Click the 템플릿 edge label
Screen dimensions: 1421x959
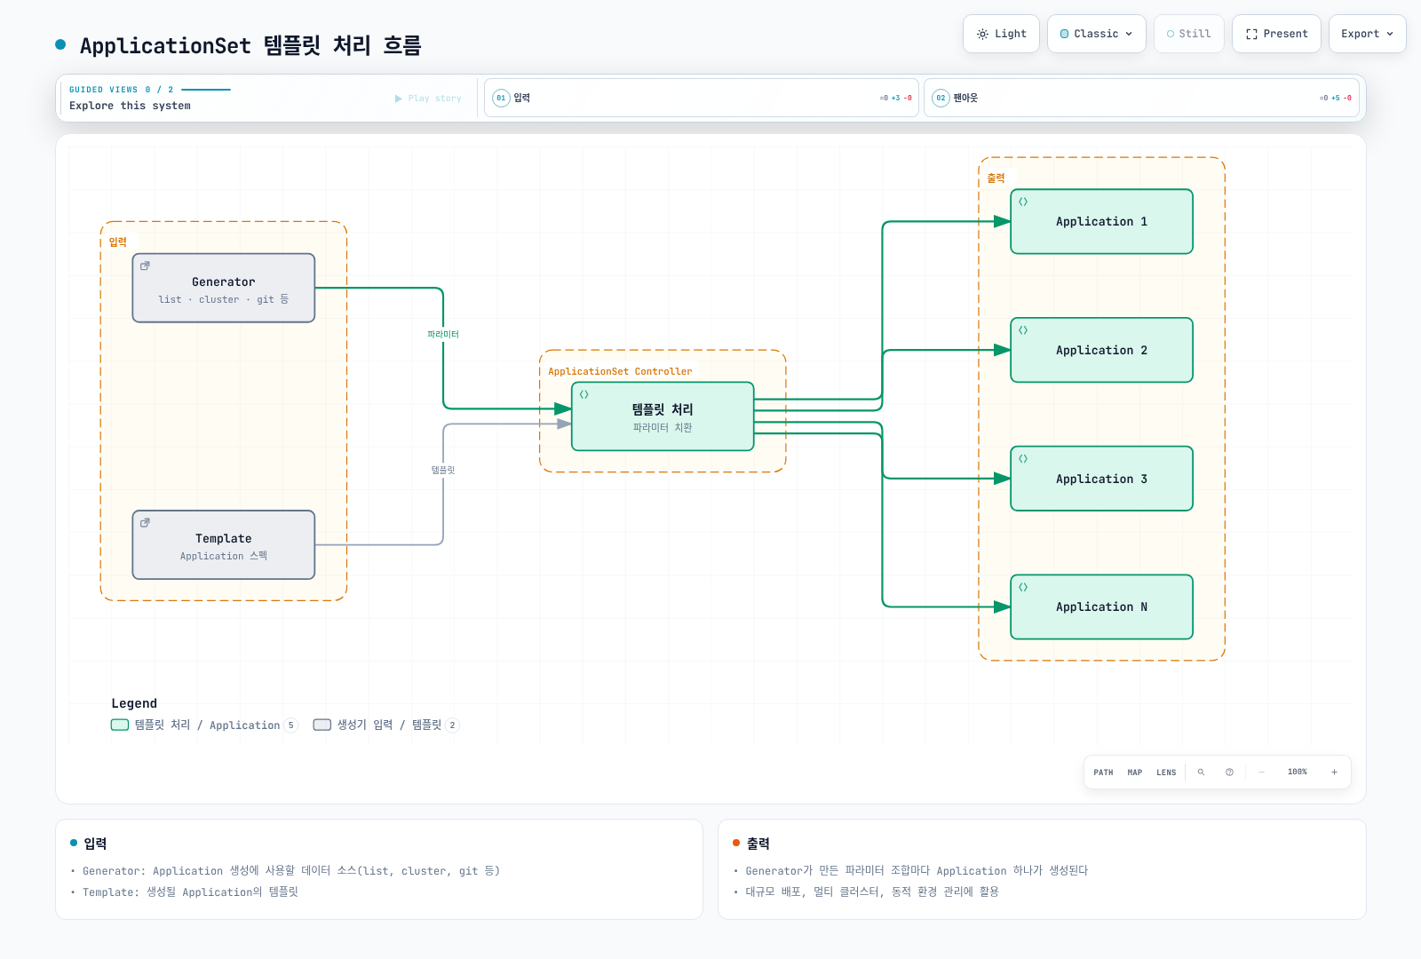coord(443,470)
